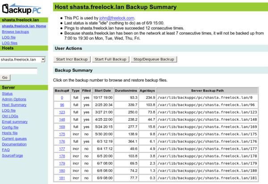Click the Go button
This screenshot has width=268, height=184.
pyautogui.click(x=5, y=78)
